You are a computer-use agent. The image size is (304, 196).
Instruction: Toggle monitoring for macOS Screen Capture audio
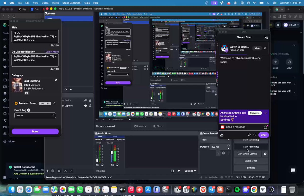click(x=117, y=165)
